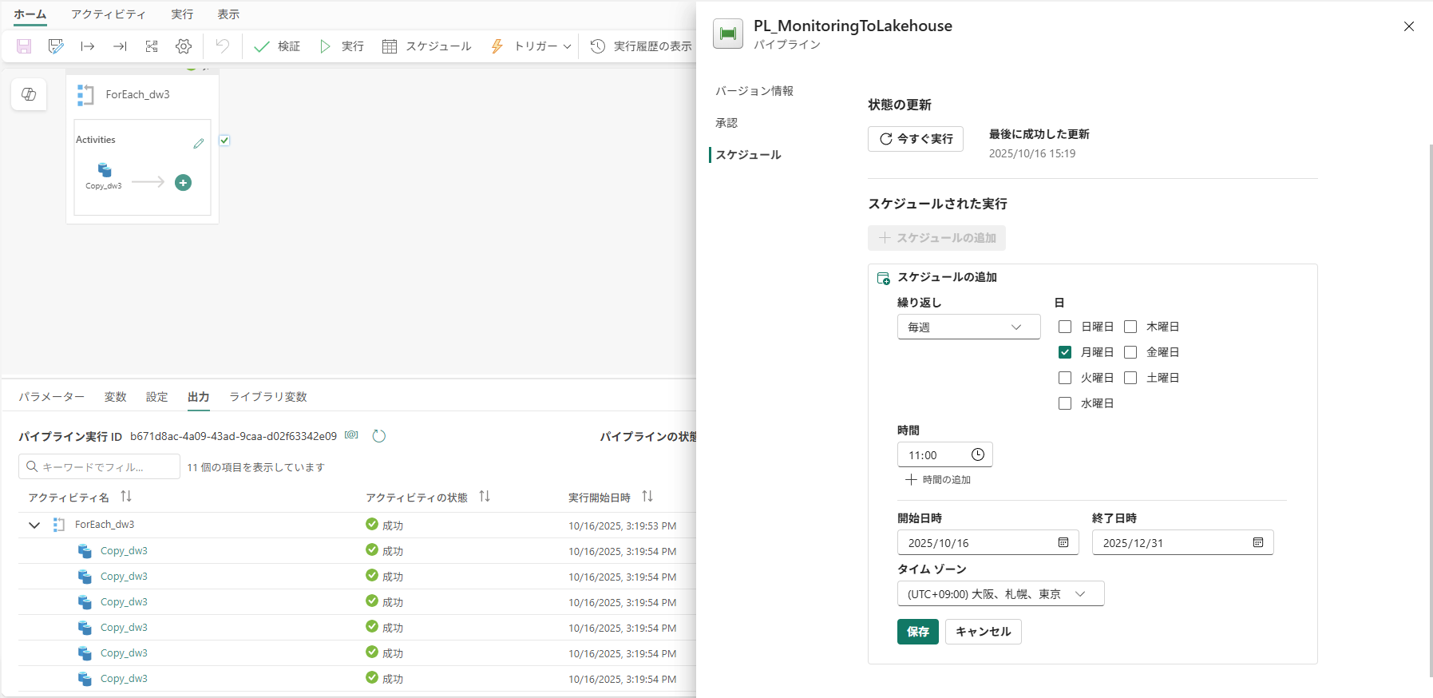Click ForEach_dw3 in output list
Image resolution: width=1433 pixels, height=698 pixels.
tap(105, 525)
